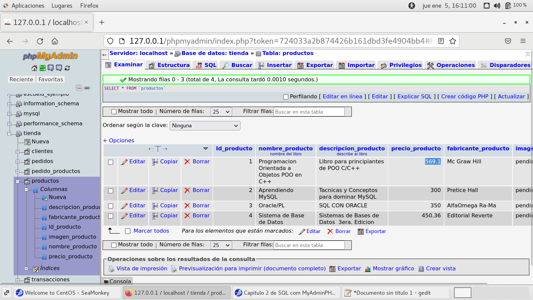Tick the Marcar todos checkbox
533x300 pixels.
(x=128, y=231)
